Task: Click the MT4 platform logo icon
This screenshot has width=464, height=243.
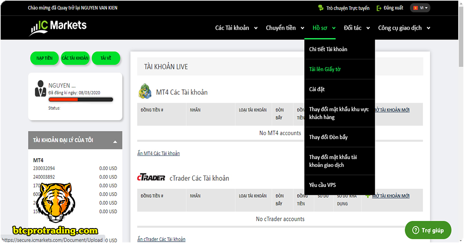Action: click(145, 92)
